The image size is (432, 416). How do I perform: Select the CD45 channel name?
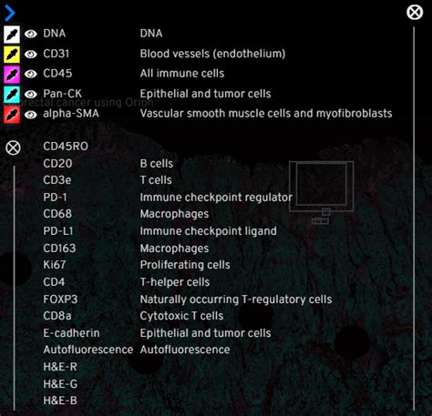[57, 73]
